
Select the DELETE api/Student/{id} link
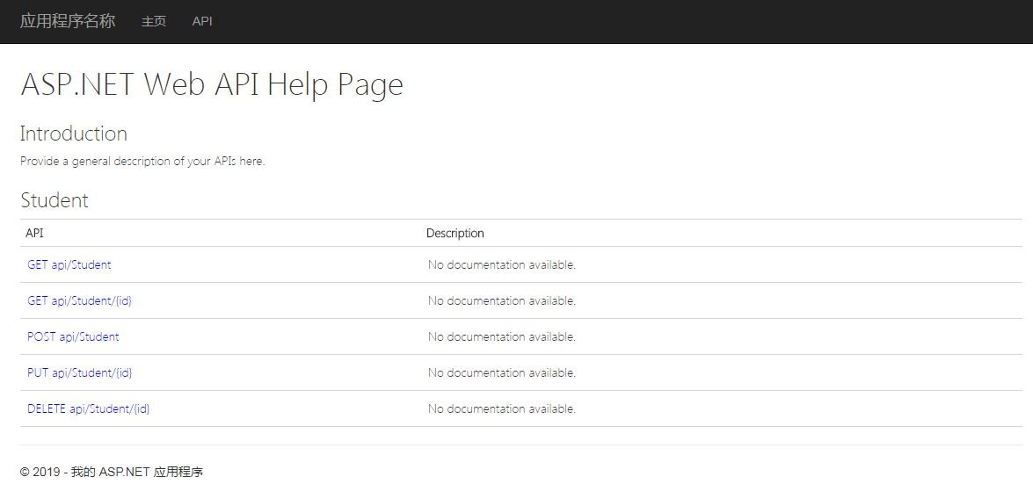pyautogui.click(x=89, y=408)
